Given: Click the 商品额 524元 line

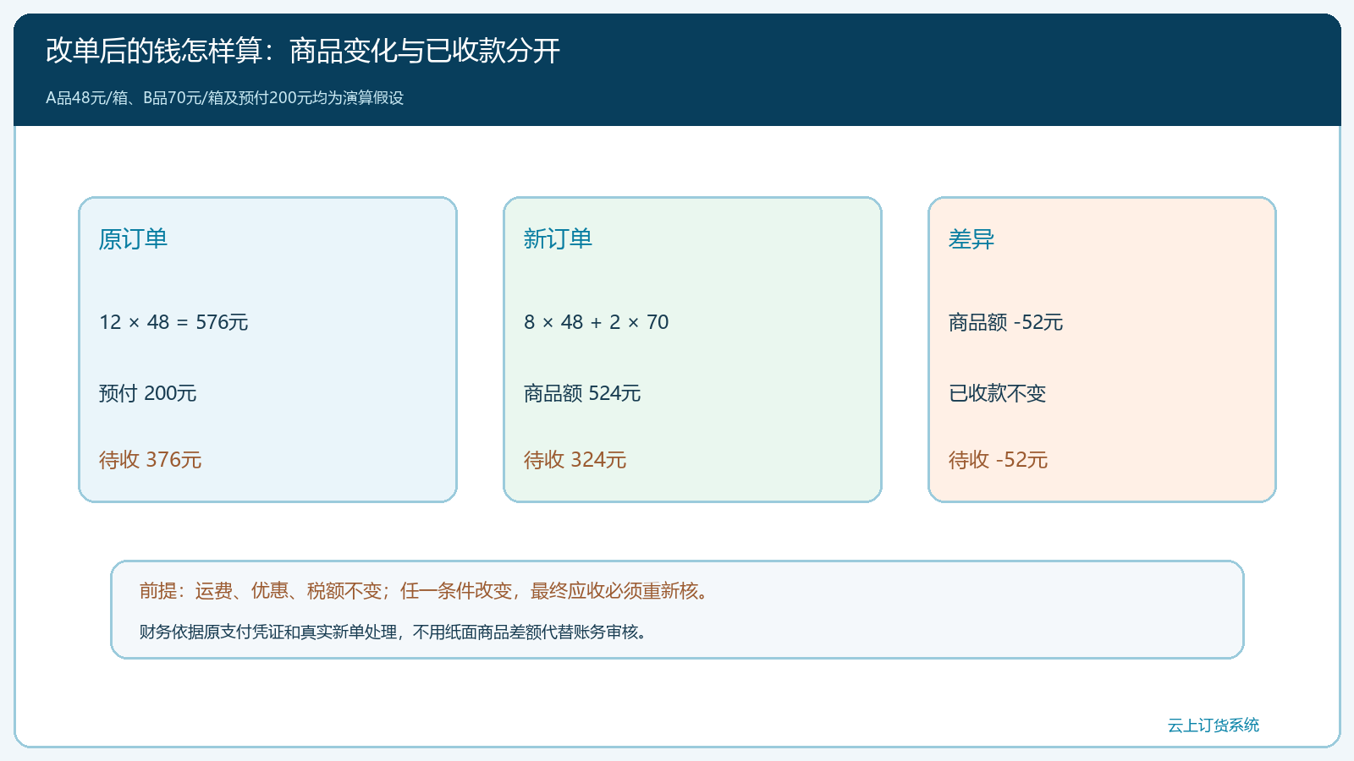Looking at the screenshot, I should 582,393.
